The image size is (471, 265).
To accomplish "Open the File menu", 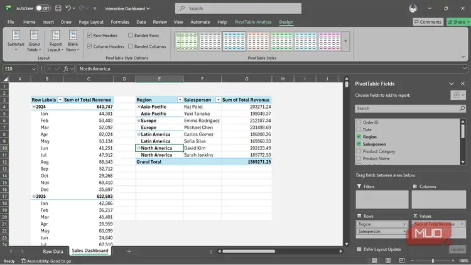I will pos(11,22).
